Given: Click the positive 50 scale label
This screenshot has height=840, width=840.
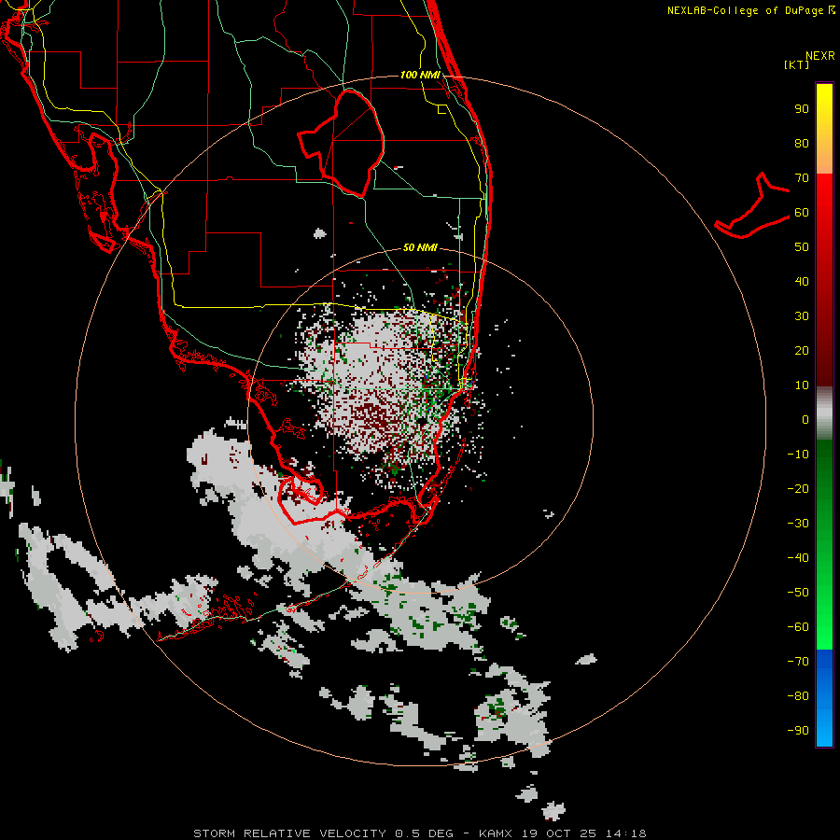Looking at the screenshot, I should click(x=802, y=247).
